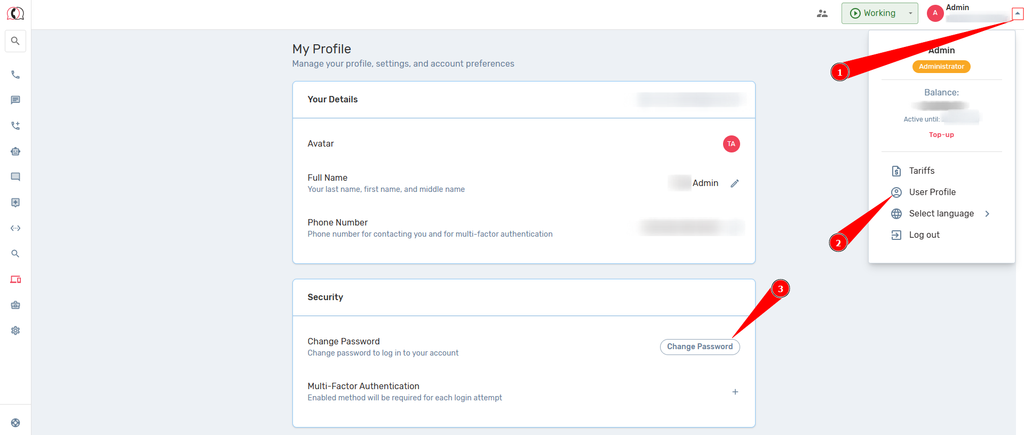The image size is (1024, 435).
Task: Open the settings gear icon in sidebar
Action: tap(15, 331)
